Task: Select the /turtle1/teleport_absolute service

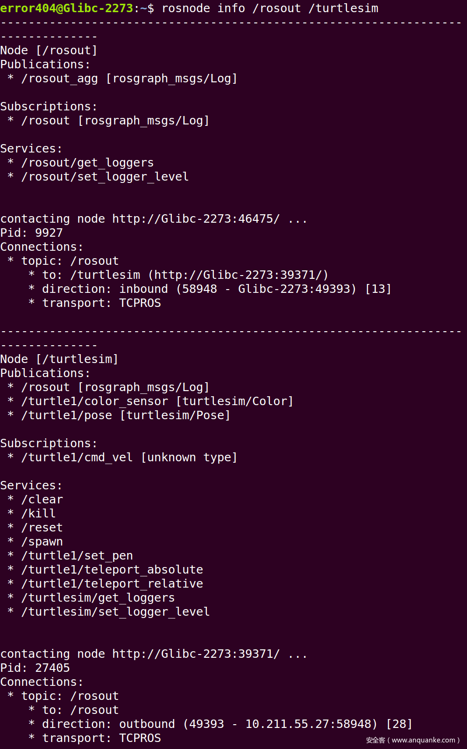Action: (x=112, y=570)
